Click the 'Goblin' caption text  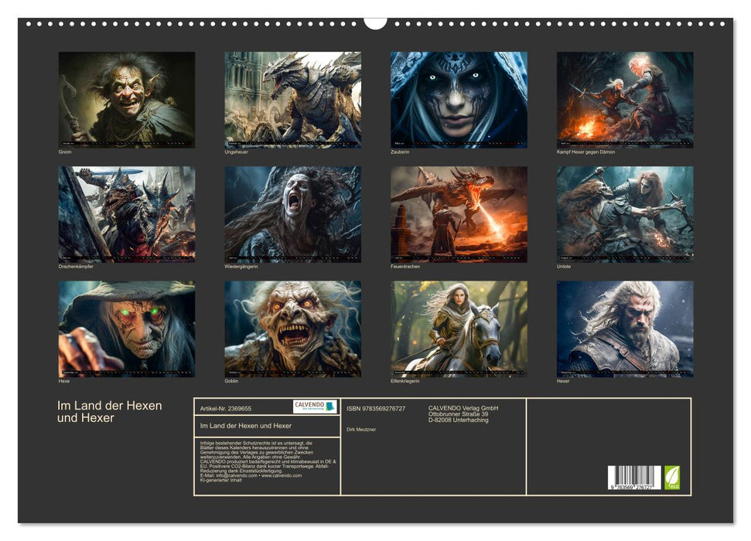(231, 381)
